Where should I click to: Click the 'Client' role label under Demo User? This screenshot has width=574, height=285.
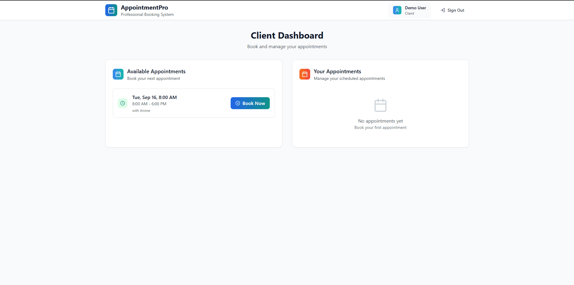(x=409, y=13)
